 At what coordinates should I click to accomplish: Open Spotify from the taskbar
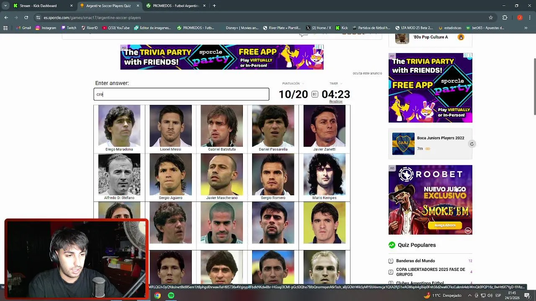point(171,296)
